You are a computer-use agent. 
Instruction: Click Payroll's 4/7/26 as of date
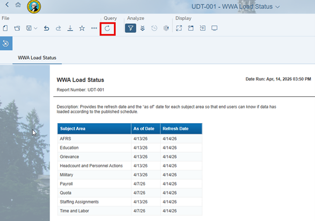(x=146, y=184)
